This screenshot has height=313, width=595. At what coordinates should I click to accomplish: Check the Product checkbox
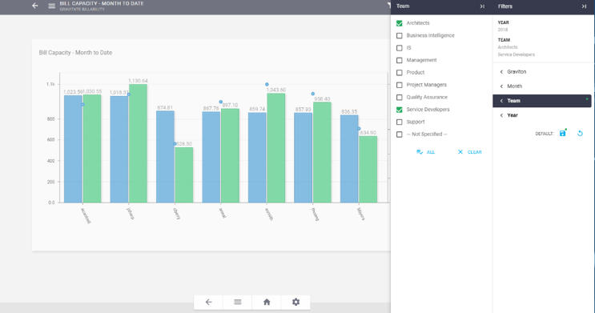coord(399,73)
